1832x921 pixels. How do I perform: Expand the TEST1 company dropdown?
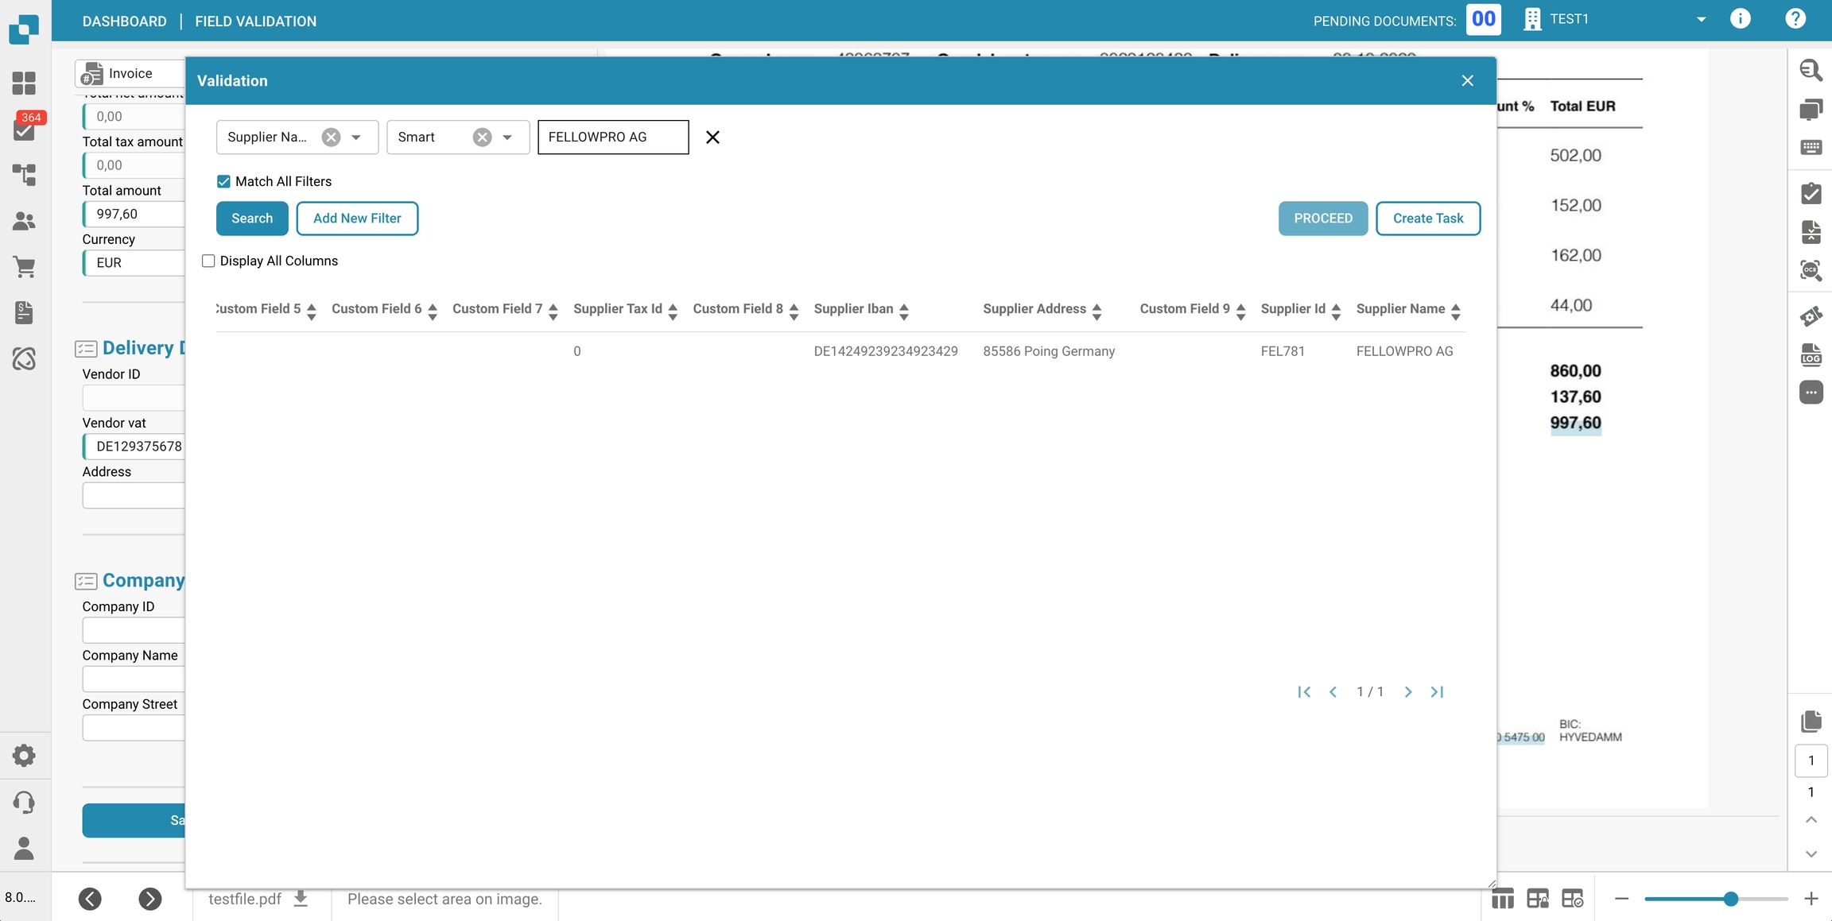[1701, 20]
